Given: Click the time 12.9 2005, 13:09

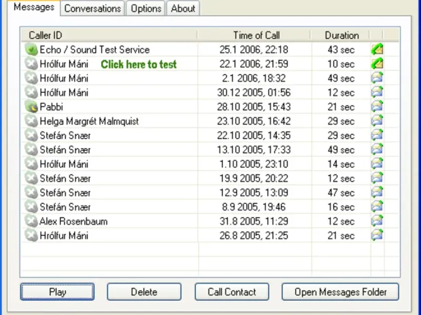Looking at the screenshot, I should 254,193.
